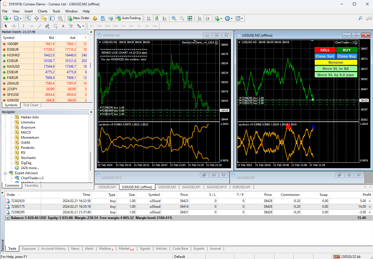Switch to the Account History tab
The width and height of the screenshot is (373, 259).
coord(53,249)
